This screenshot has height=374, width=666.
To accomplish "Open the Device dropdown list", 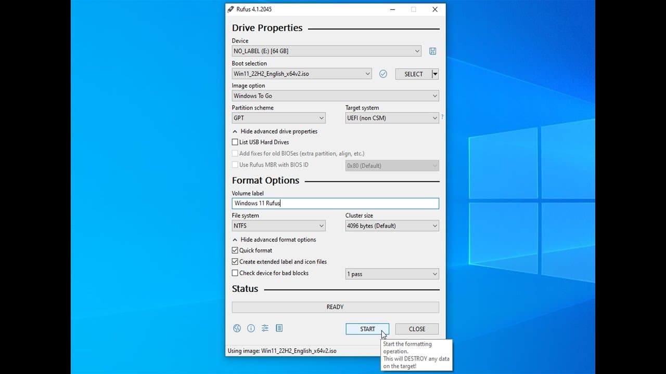I will point(327,51).
